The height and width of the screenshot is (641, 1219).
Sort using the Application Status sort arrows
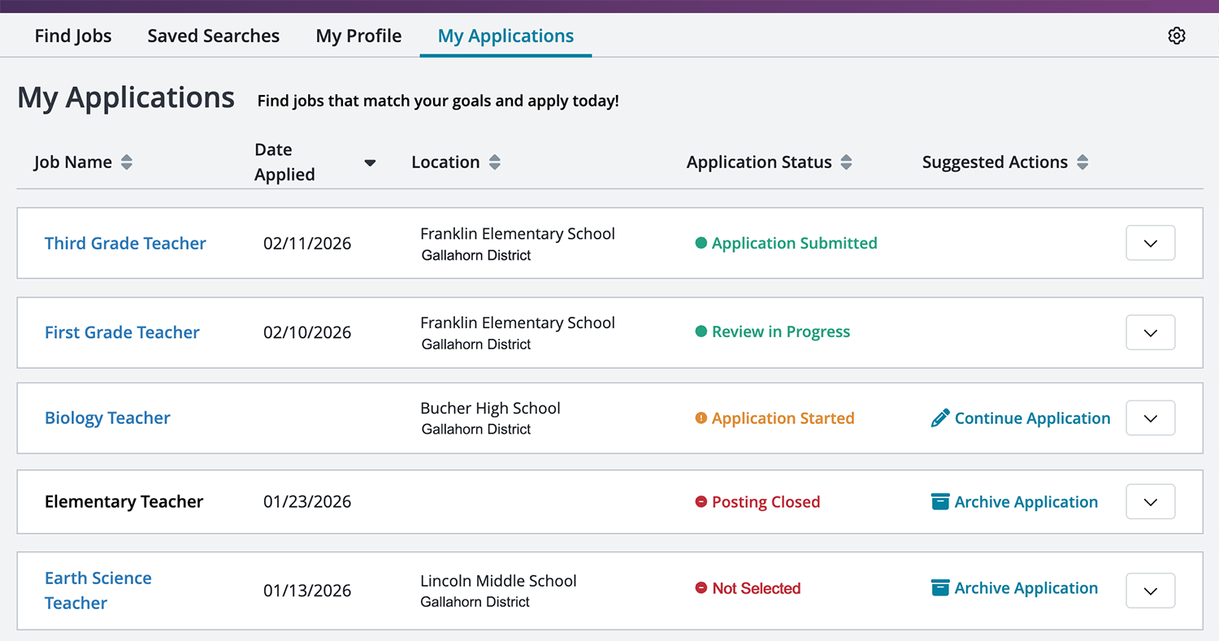847,162
